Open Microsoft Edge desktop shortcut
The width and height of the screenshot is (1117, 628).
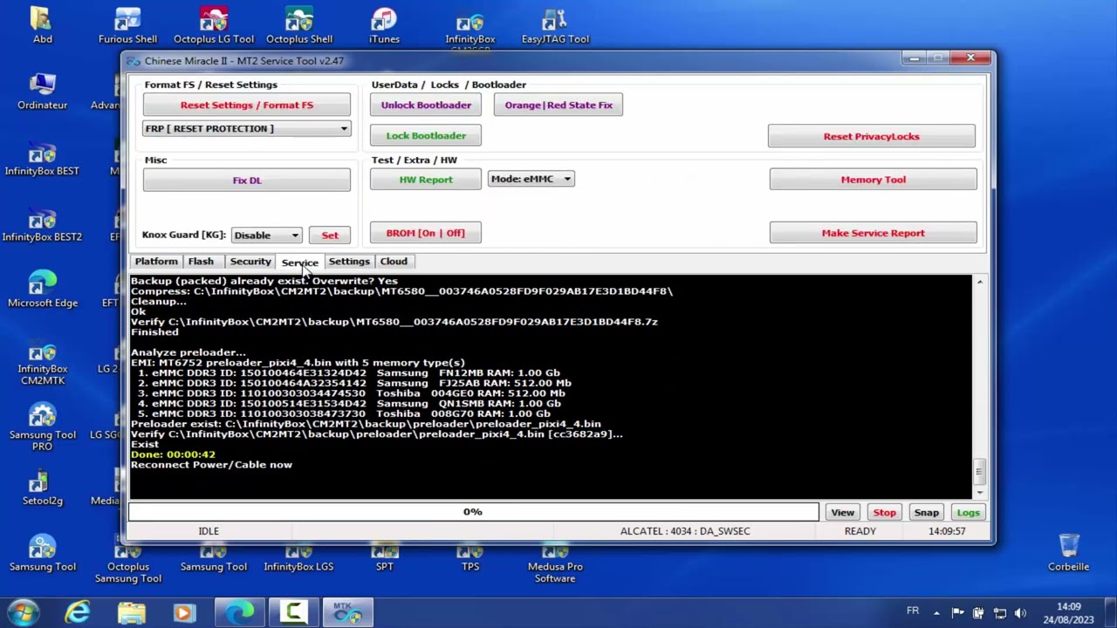[42, 290]
